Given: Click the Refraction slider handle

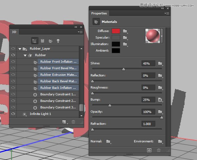Looking at the screenshot, I should click(93, 130).
